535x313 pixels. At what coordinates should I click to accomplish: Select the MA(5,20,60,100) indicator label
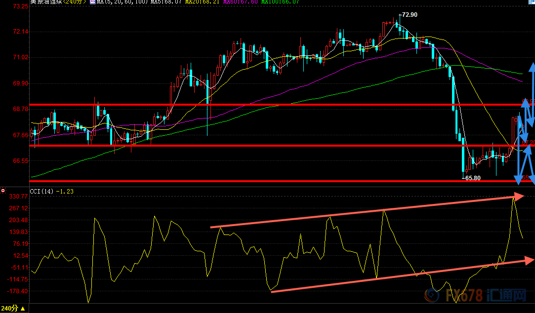tap(122, 1)
